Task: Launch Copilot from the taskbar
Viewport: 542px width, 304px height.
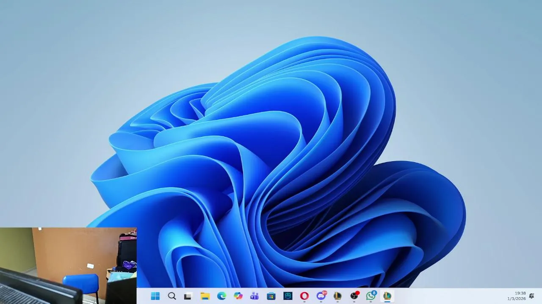Action: tap(238, 296)
